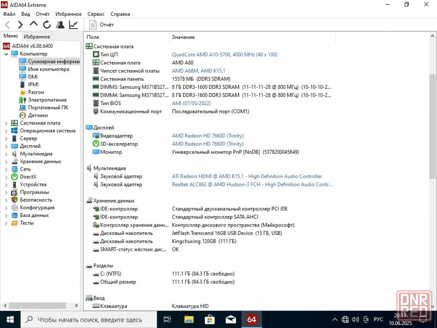Switch to the Избранное tab
Image resolution: width=437 pixels, height=328 pixels.
(x=37, y=37)
